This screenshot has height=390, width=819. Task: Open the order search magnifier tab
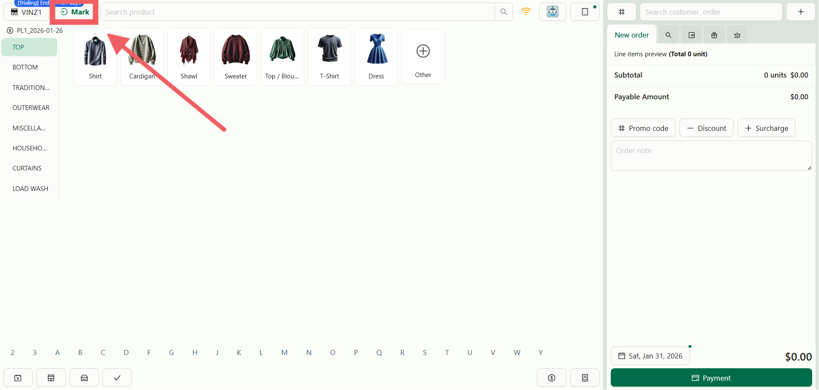[668, 35]
